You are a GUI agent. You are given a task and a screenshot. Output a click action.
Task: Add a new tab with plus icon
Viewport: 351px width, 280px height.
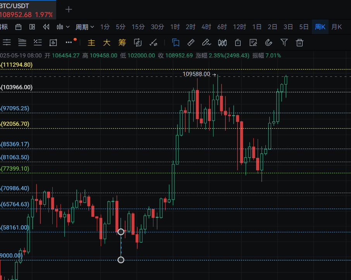tap(69, 9)
